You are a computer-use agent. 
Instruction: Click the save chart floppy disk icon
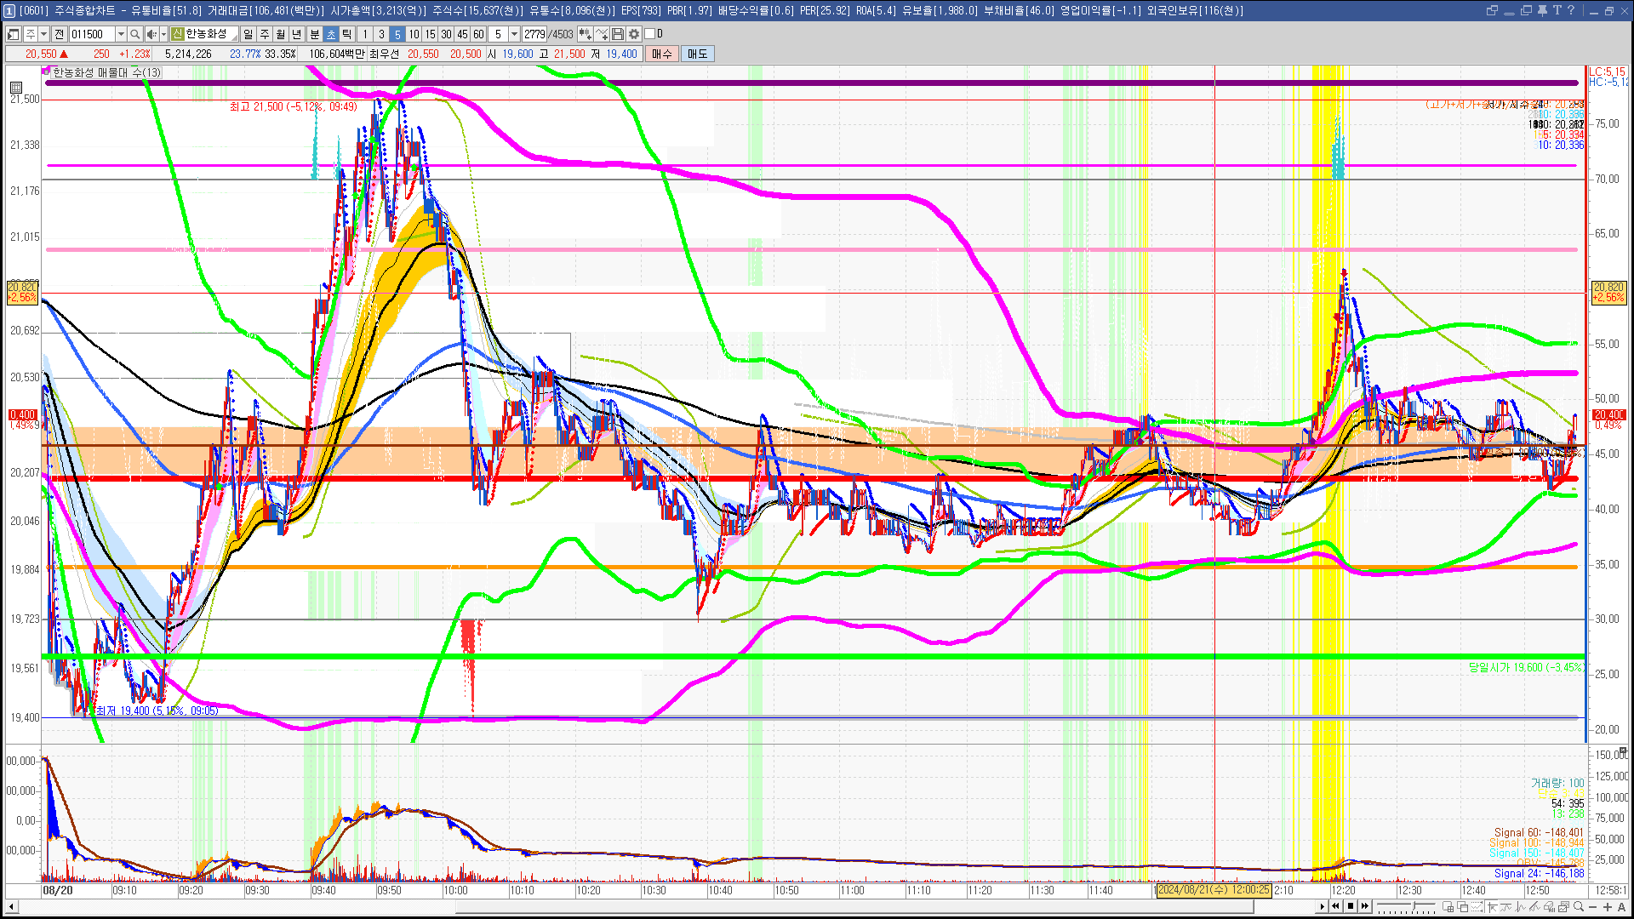click(618, 34)
